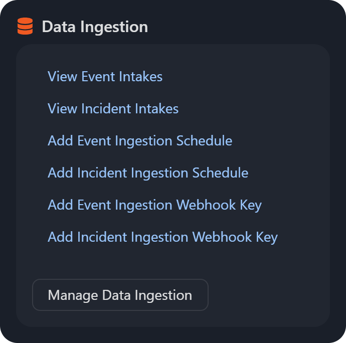Open the View Event Intakes link

pos(105,77)
